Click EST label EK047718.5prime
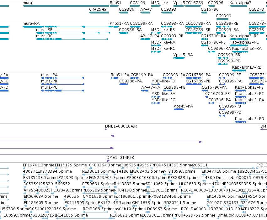Screen dimensions: 267x220 pyautogui.click(x=219, y=171)
